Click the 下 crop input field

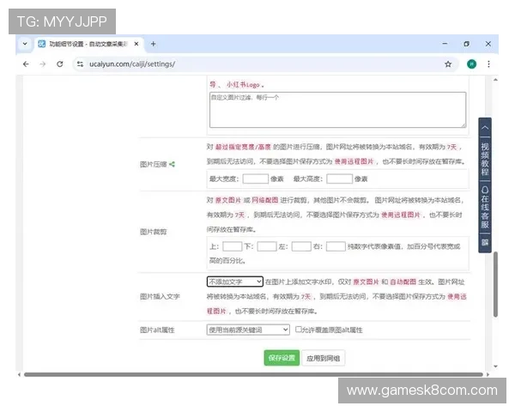click(267, 246)
